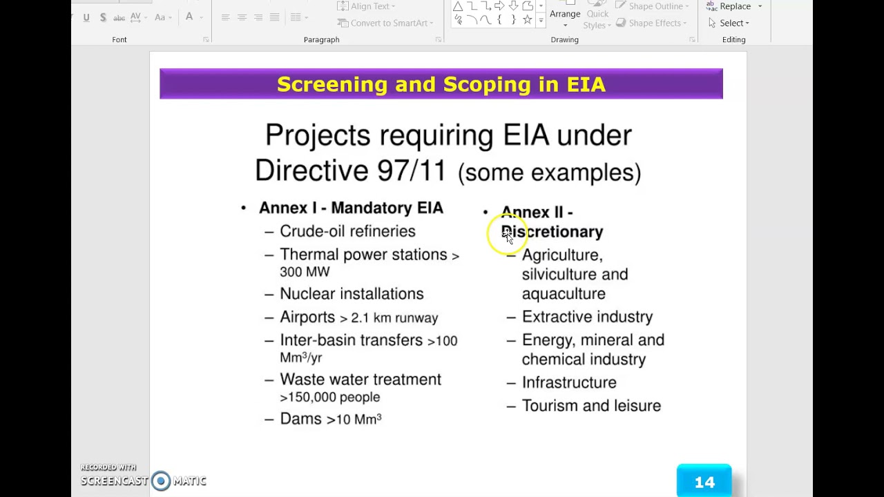Select the curve shape
Image resolution: width=884 pixels, height=497 pixels.
pyautogui.click(x=486, y=19)
